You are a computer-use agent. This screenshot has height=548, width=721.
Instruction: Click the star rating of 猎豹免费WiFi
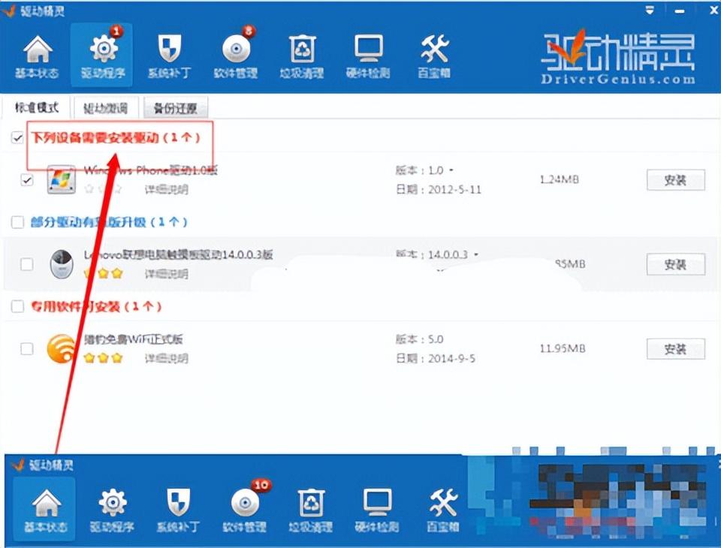pos(104,358)
